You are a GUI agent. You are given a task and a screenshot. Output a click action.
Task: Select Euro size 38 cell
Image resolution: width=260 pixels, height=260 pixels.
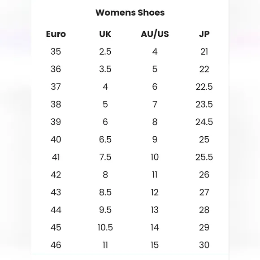(x=56, y=104)
